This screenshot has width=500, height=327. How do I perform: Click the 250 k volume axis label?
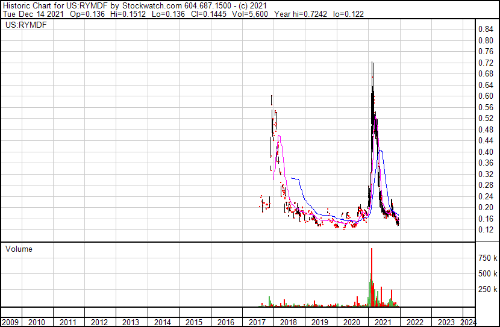[487, 289]
